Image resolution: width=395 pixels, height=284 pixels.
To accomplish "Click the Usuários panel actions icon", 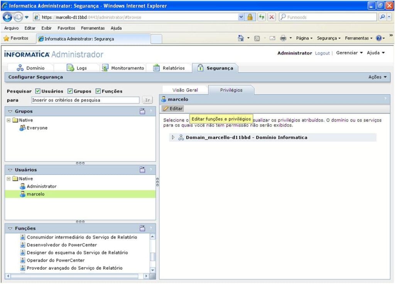I will (x=142, y=170).
